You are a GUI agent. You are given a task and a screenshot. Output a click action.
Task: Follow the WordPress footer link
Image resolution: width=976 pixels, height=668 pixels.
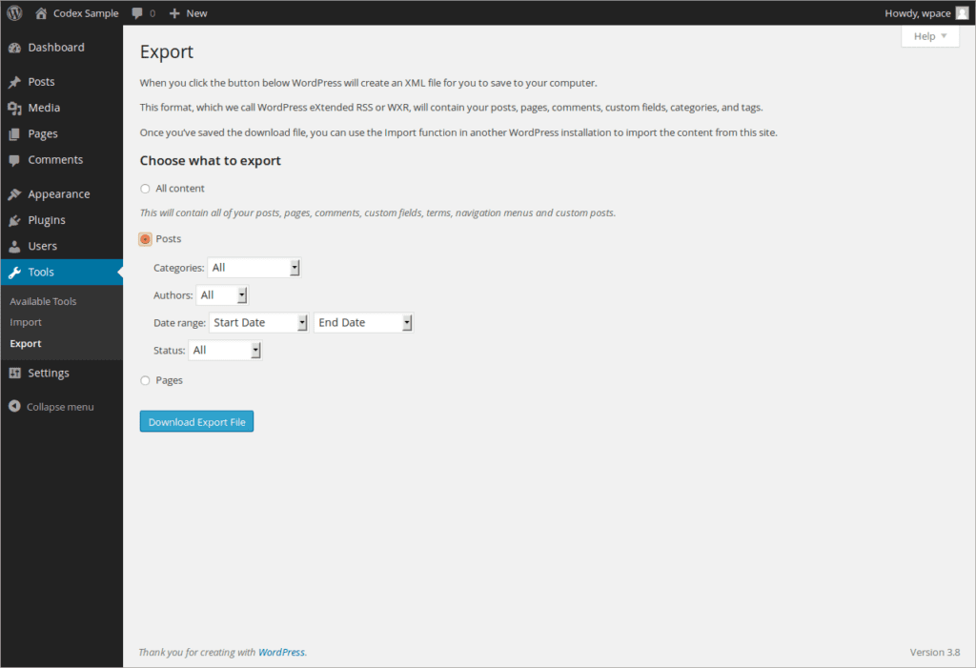tap(281, 652)
